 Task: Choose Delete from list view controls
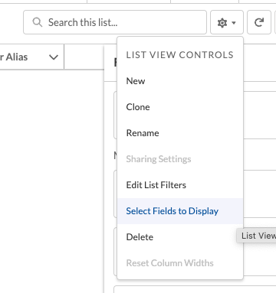pos(180,237)
